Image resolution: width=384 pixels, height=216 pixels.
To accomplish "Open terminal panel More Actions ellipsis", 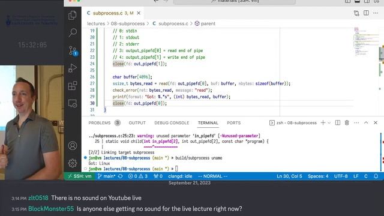I will (356, 122).
